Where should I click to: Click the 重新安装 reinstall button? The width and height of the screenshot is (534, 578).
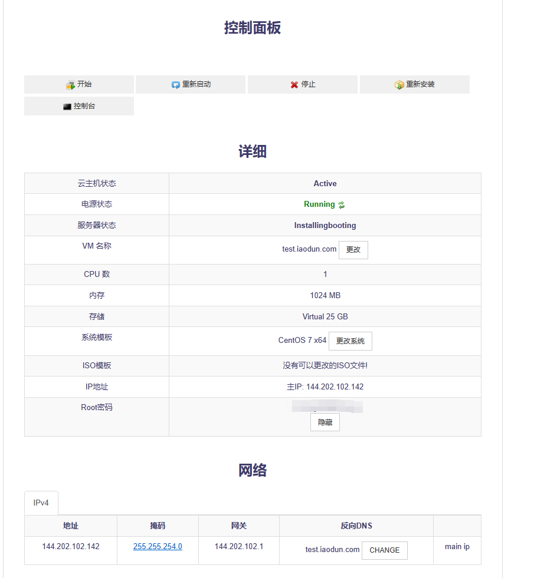pyautogui.click(x=414, y=84)
